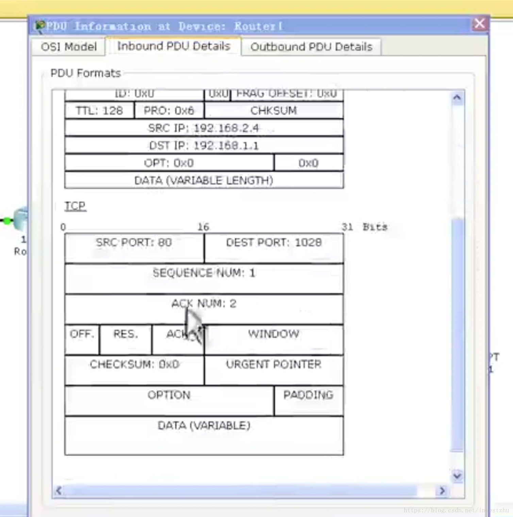513x517 pixels.
Task: Click the ACK NUM: 2 field
Action: point(204,309)
